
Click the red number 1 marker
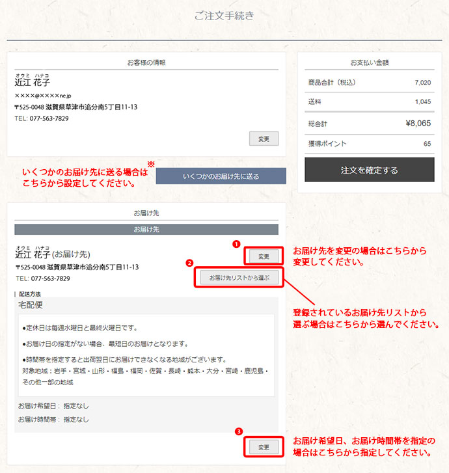tap(236, 244)
